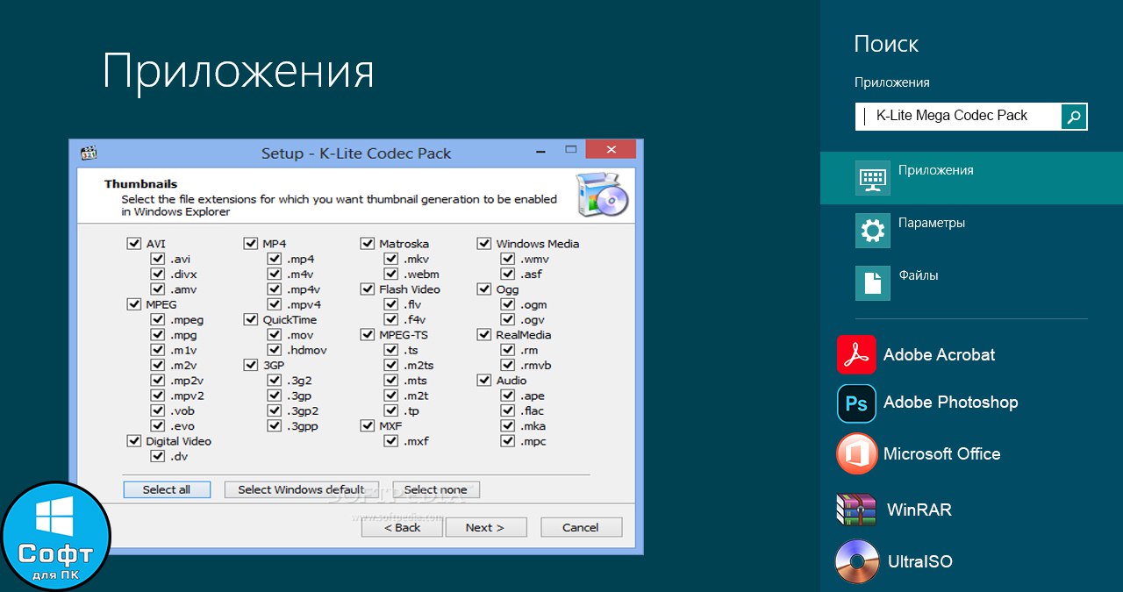Toggle the .evo checkbox

coord(157,425)
